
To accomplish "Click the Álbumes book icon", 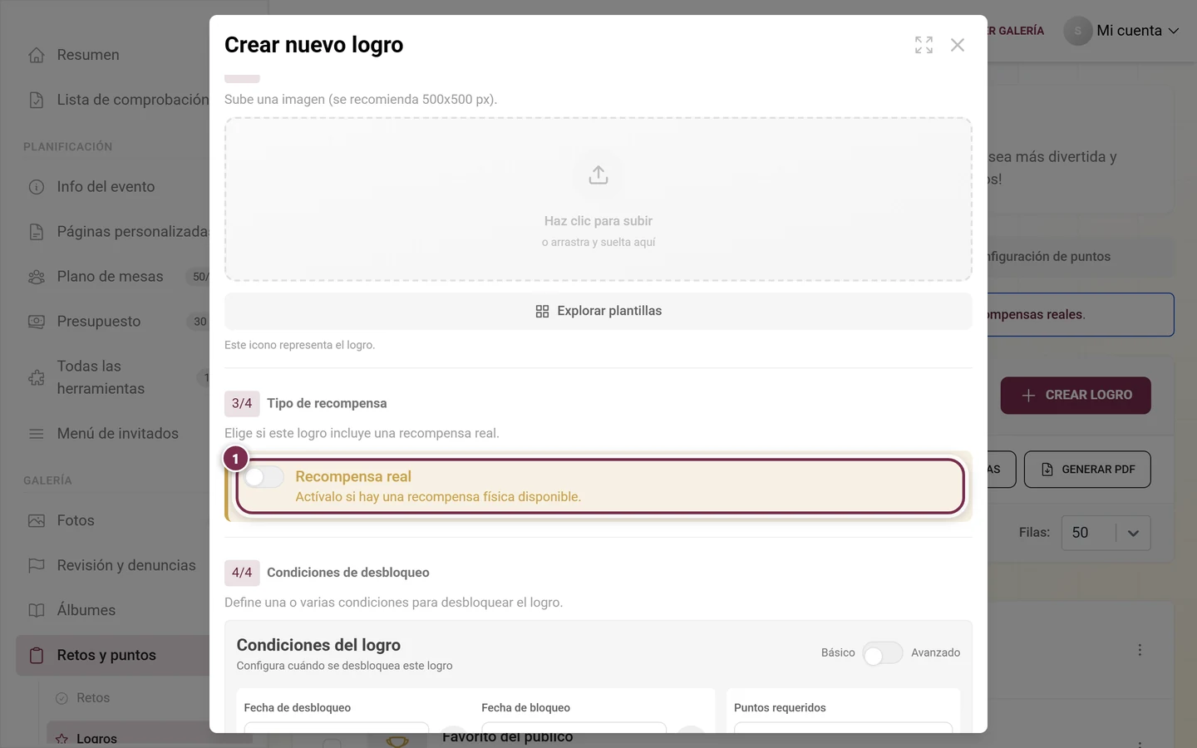I will 37,610.
